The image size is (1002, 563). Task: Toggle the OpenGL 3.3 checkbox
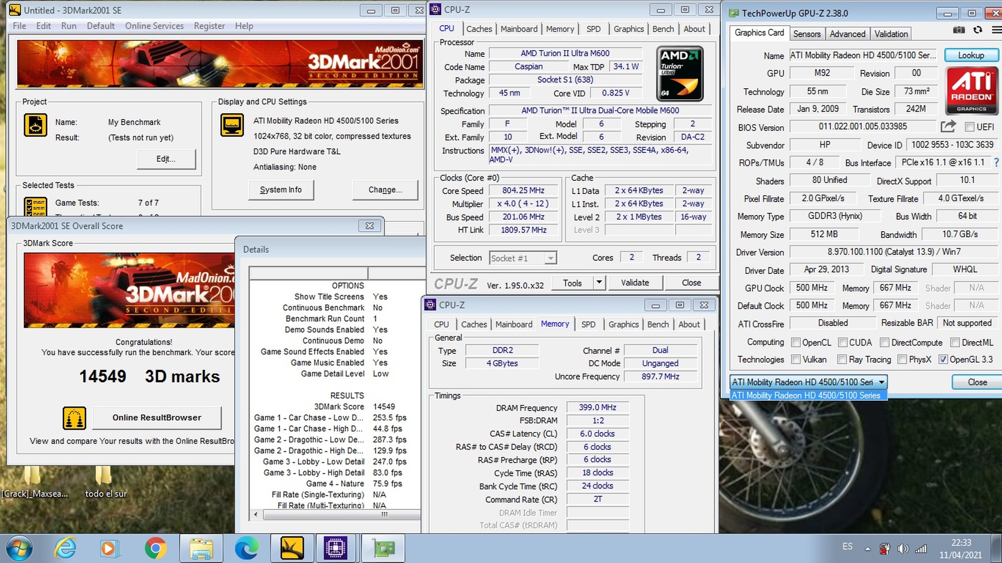[943, 360]
